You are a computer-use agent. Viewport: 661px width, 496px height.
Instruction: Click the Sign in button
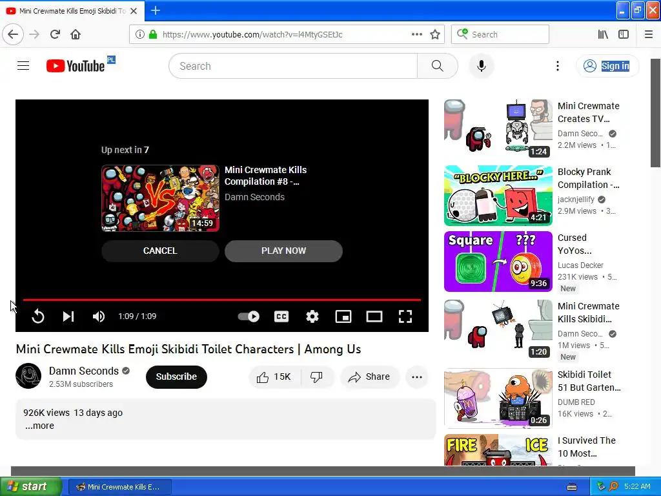(x=607, y=66)
